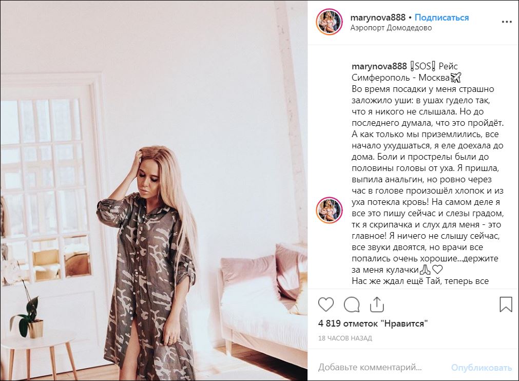Image resolution: width=519 pixels, height=381 pixels.
Task: Click the airplane emoji in the caption
Action: click(x=456, y=78)
